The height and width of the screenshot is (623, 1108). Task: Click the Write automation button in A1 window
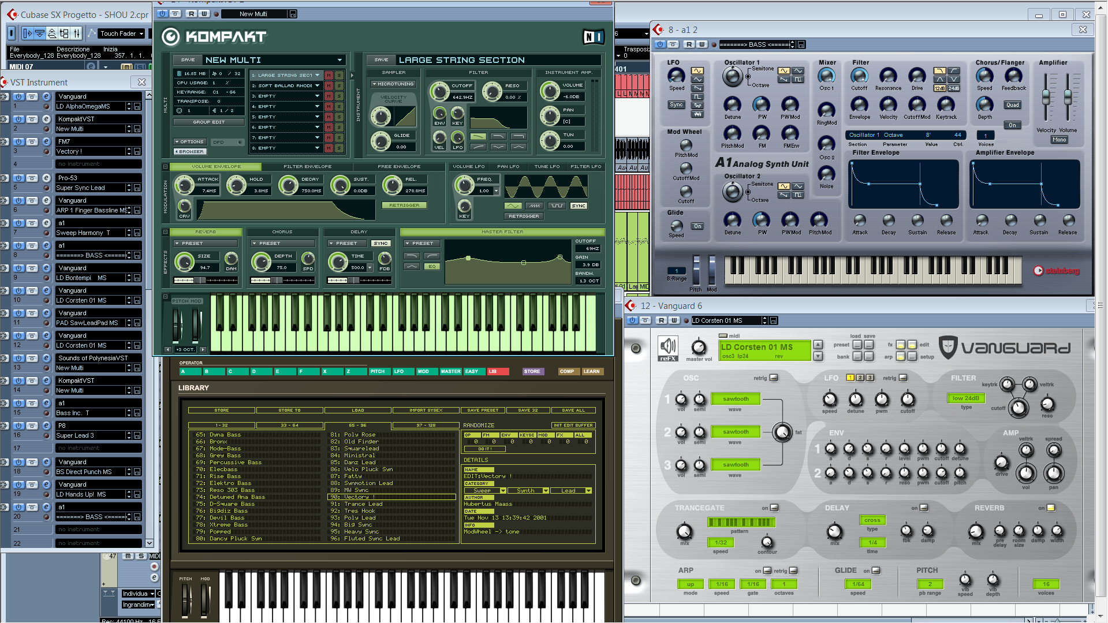coord(702,44)
